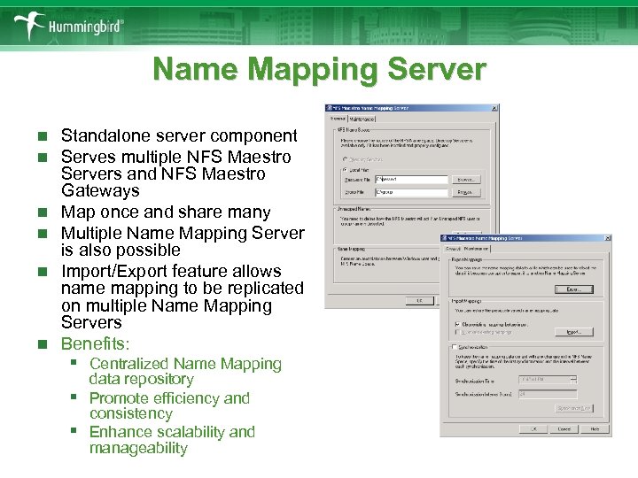The image size is (638, 478).
Task: Click the title bar icon of back dialog
Action: [329, 108]
